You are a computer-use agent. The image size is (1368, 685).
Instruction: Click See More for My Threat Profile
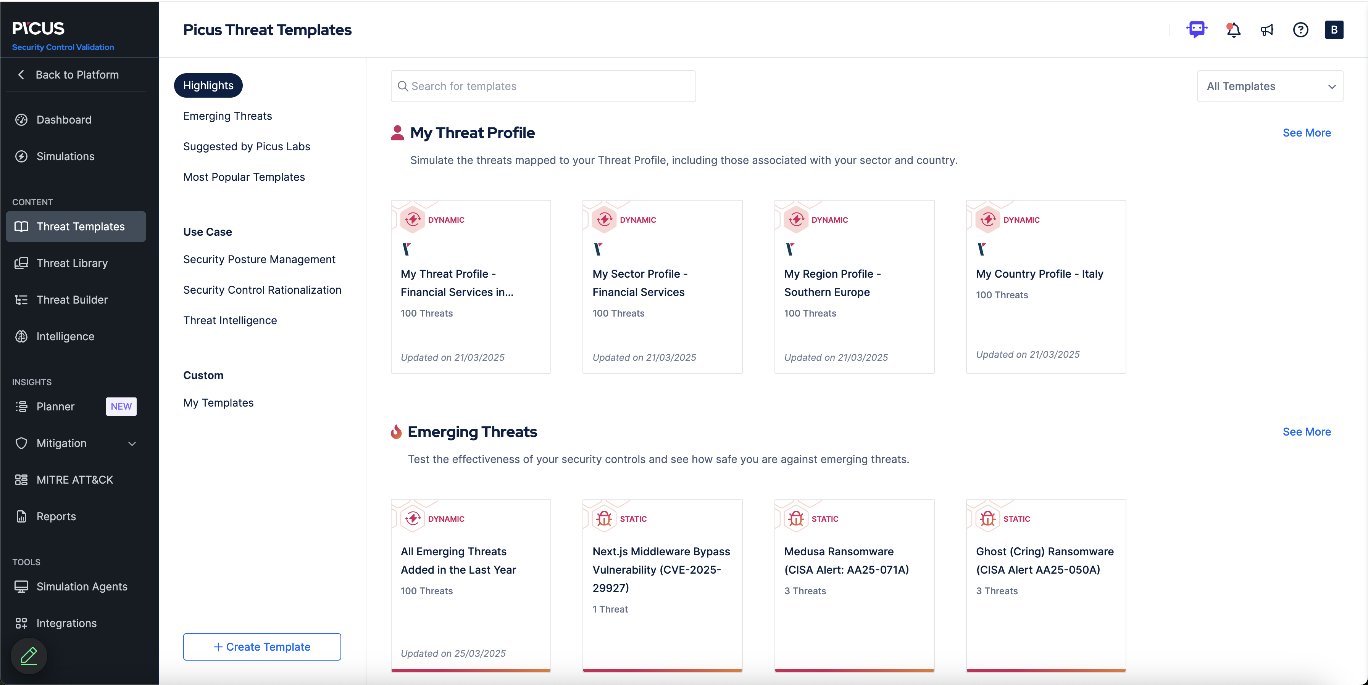1307,133
